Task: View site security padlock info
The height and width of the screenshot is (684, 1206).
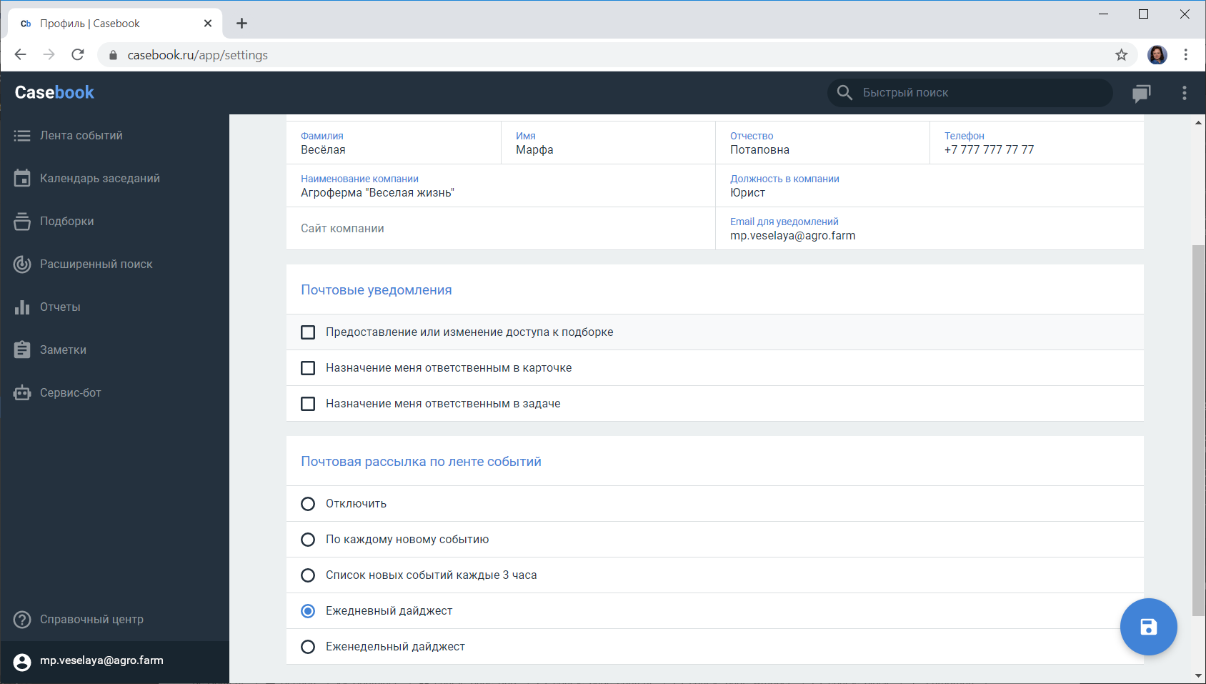Action: click(113, 55)
